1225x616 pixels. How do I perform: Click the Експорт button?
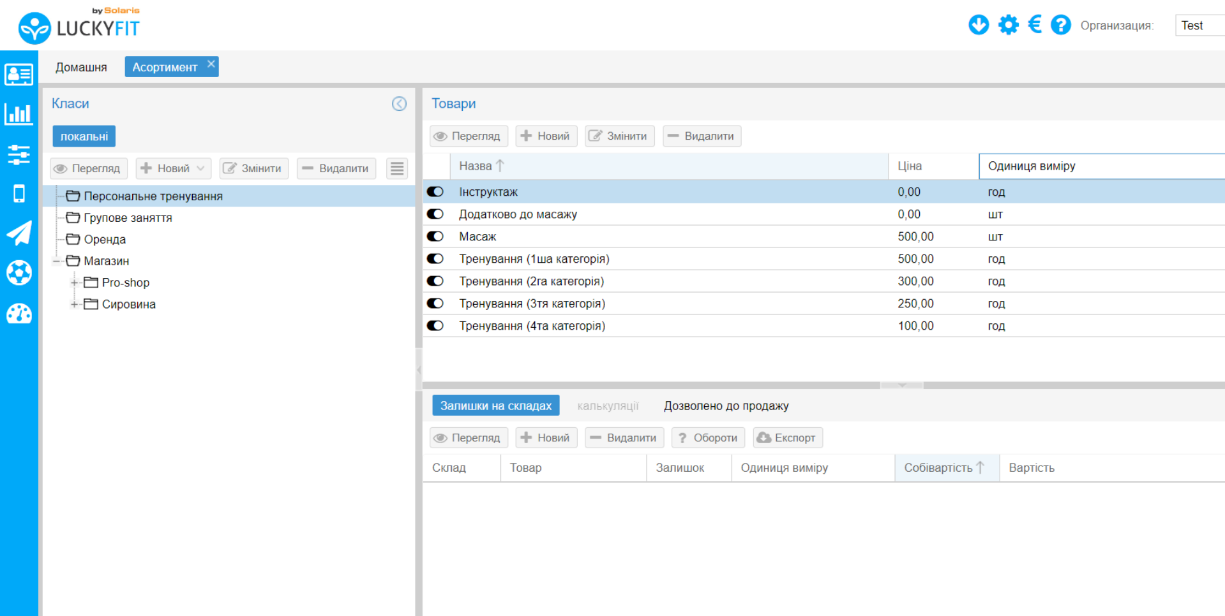click(x=788, y=437)
